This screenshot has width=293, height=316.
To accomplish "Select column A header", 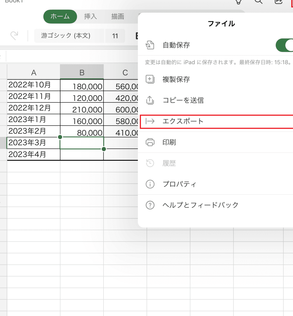I will [34, 72].
